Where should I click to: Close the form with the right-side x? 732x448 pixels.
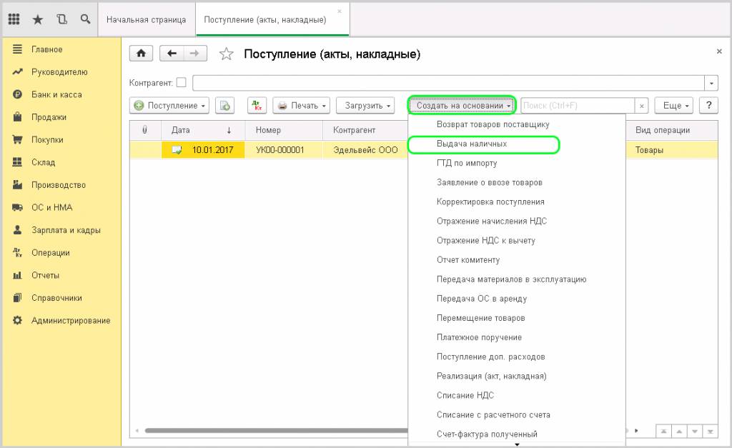click(x=719, y=51)
